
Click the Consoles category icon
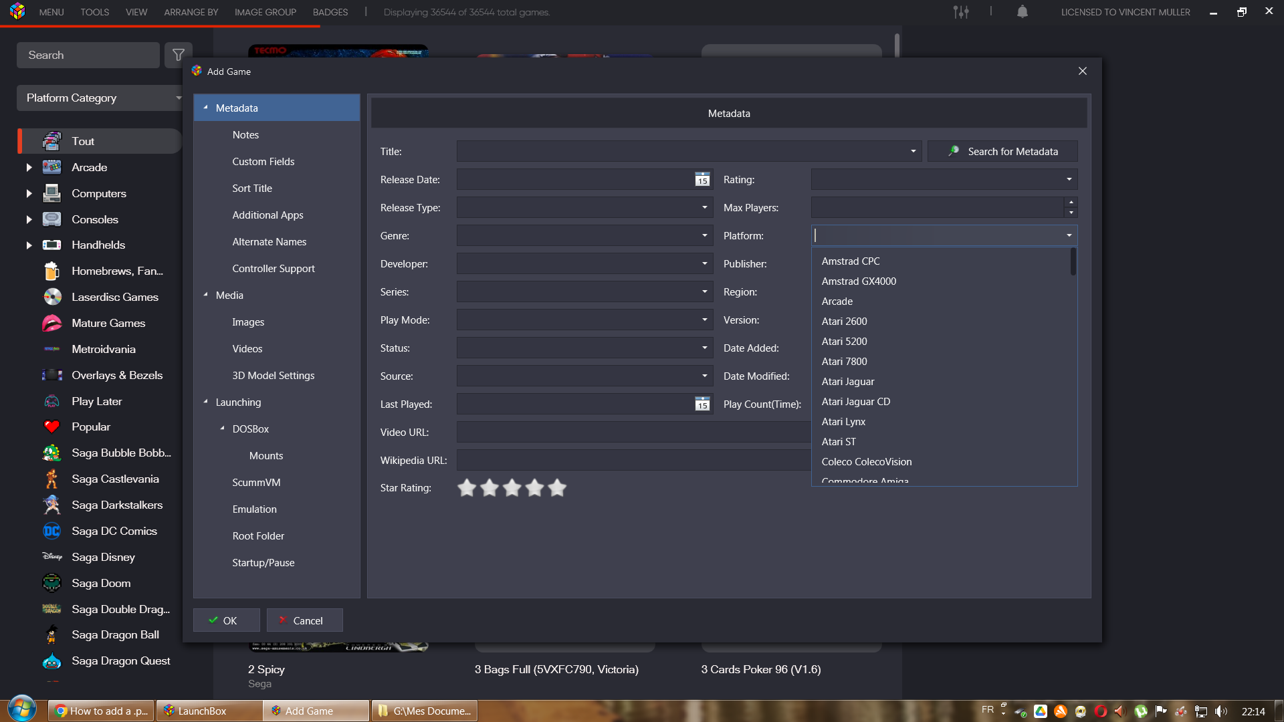coord(52,219)
